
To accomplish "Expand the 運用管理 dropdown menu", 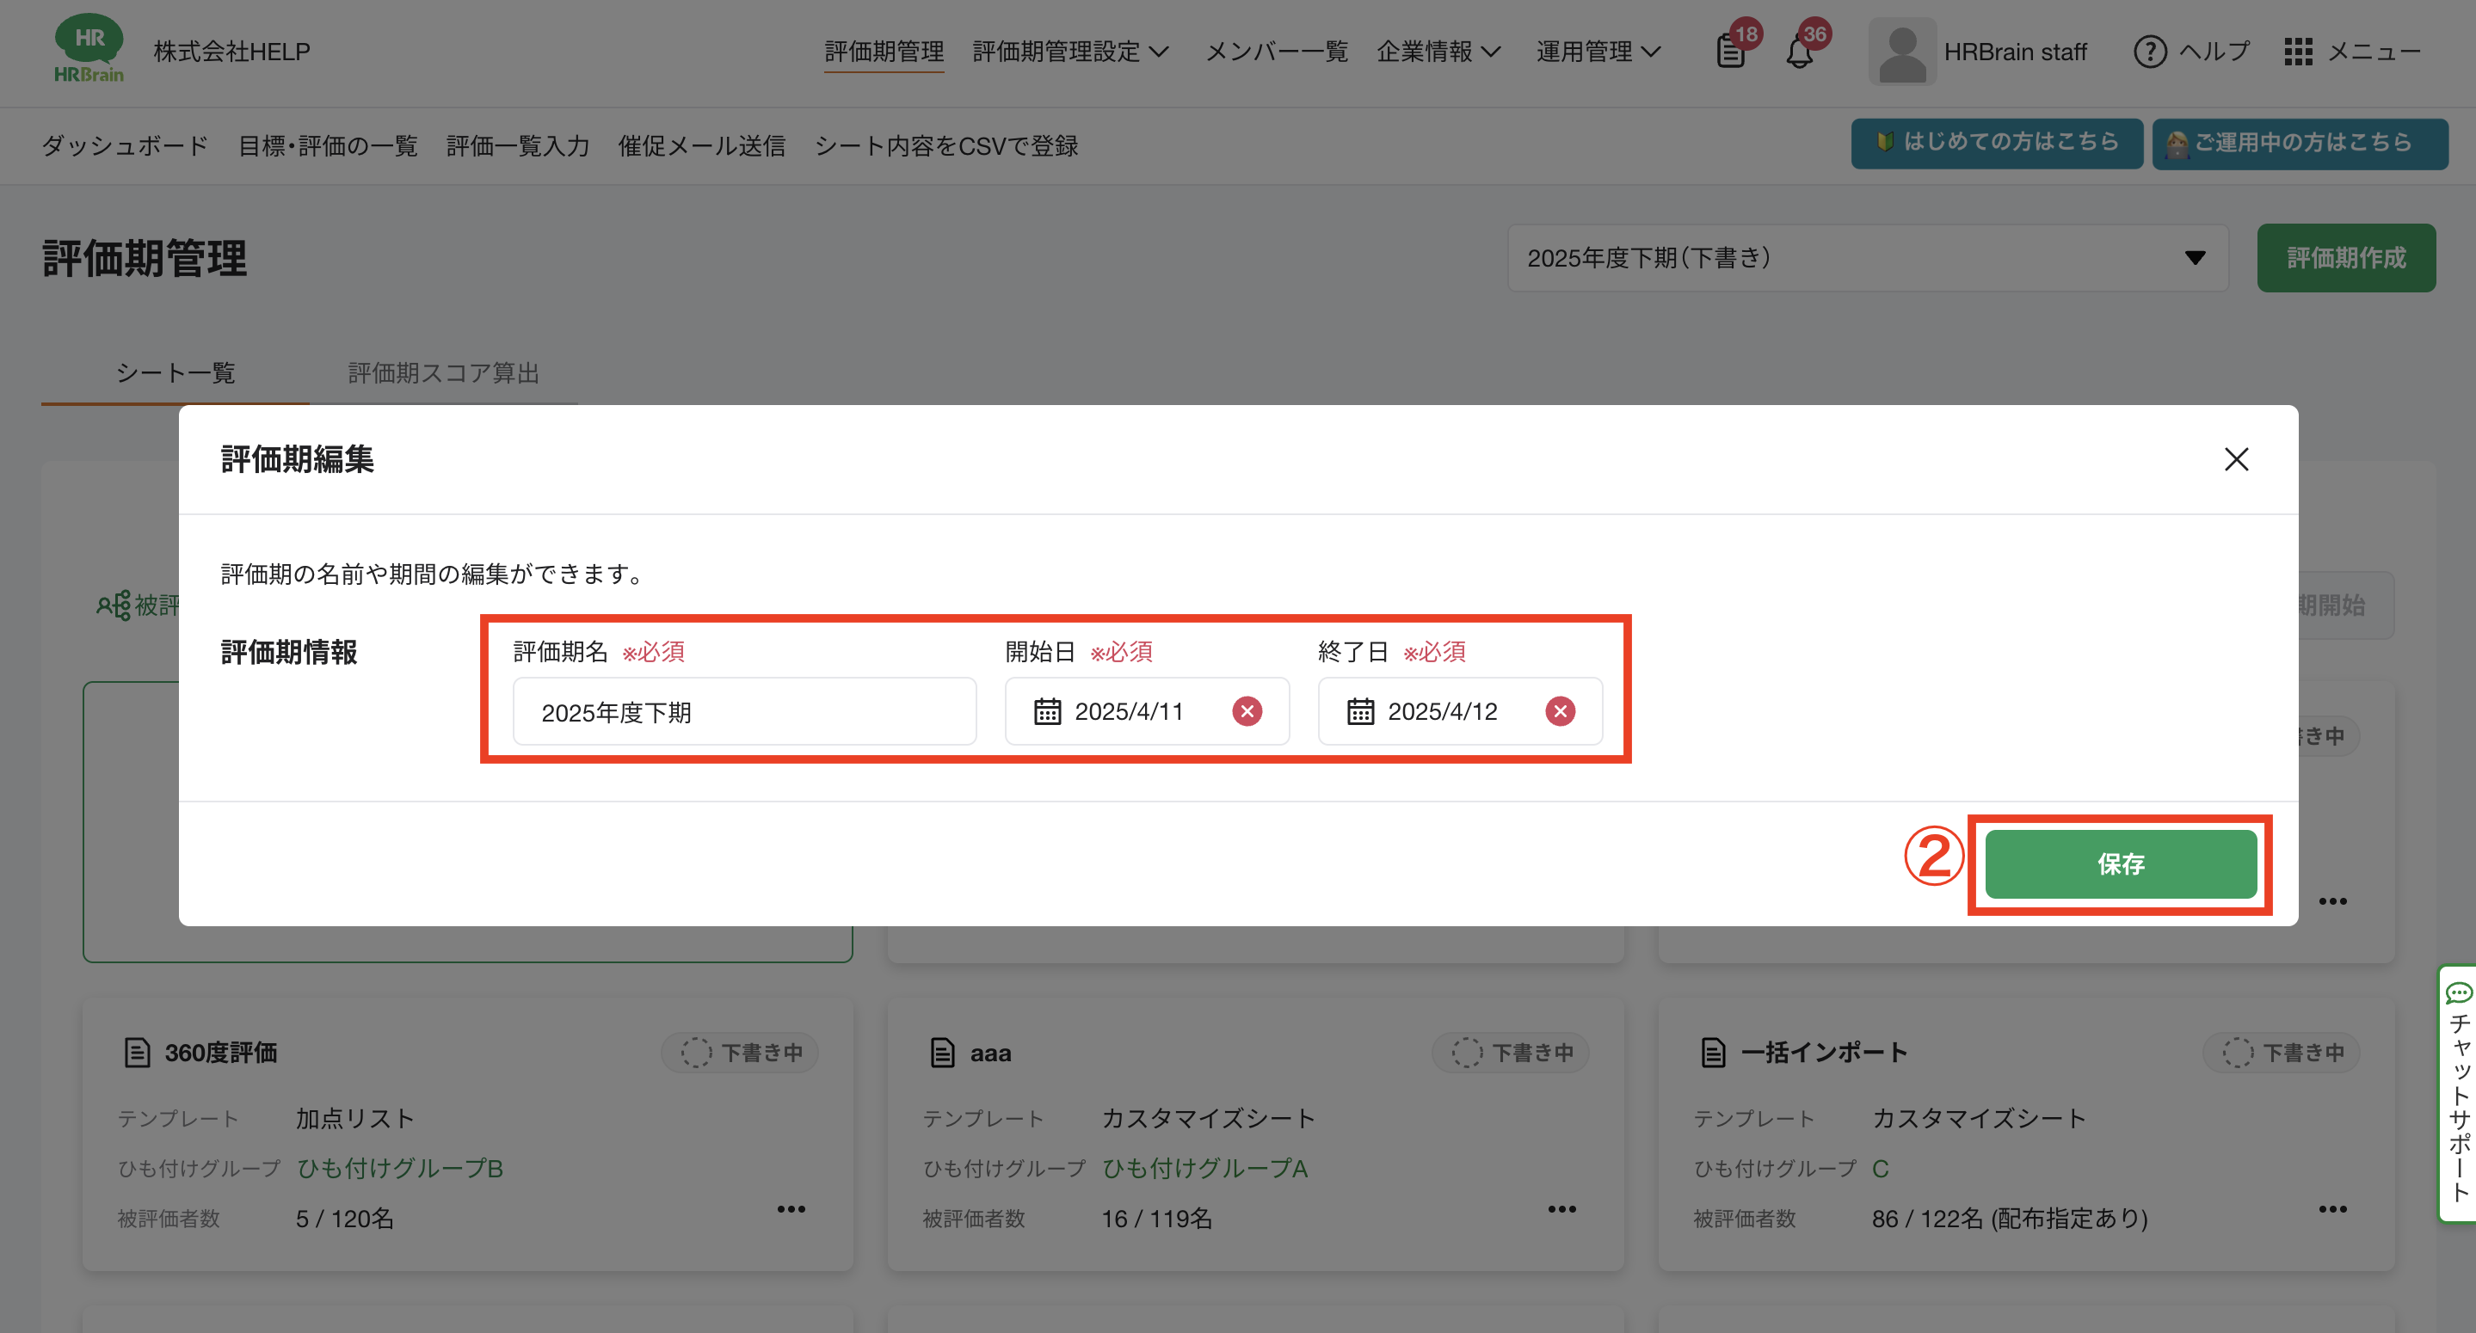I will [x=1598, y=52].
